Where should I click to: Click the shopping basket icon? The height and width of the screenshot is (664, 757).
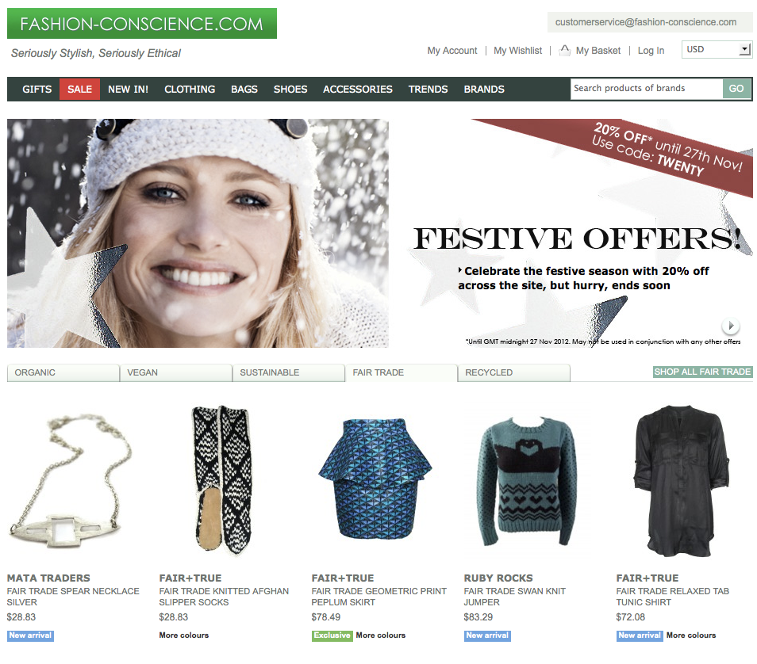564,50
